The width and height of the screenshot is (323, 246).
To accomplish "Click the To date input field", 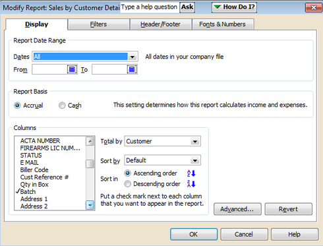I will pos(110,69).
